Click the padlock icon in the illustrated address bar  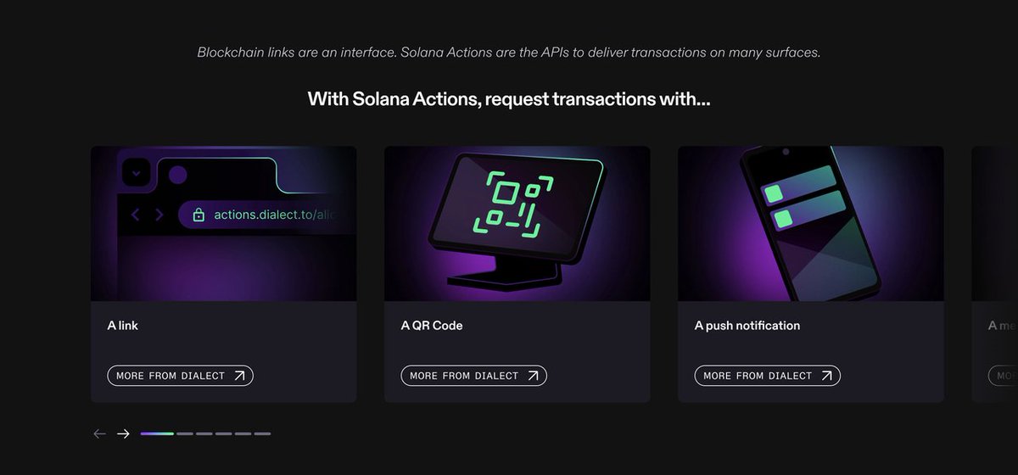(x=199, y=215)
